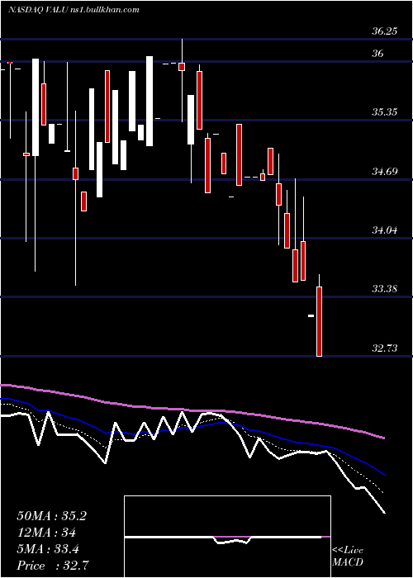This screenshot has width=413, height=578.
Task: Click the 12MA : 34 readout
Action: click(x=46, y=533)
